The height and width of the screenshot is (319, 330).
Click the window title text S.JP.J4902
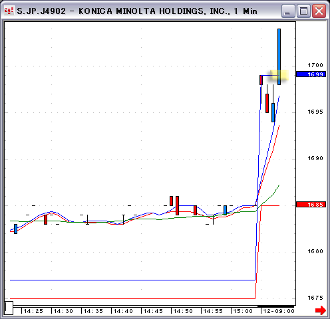point(41,11)
